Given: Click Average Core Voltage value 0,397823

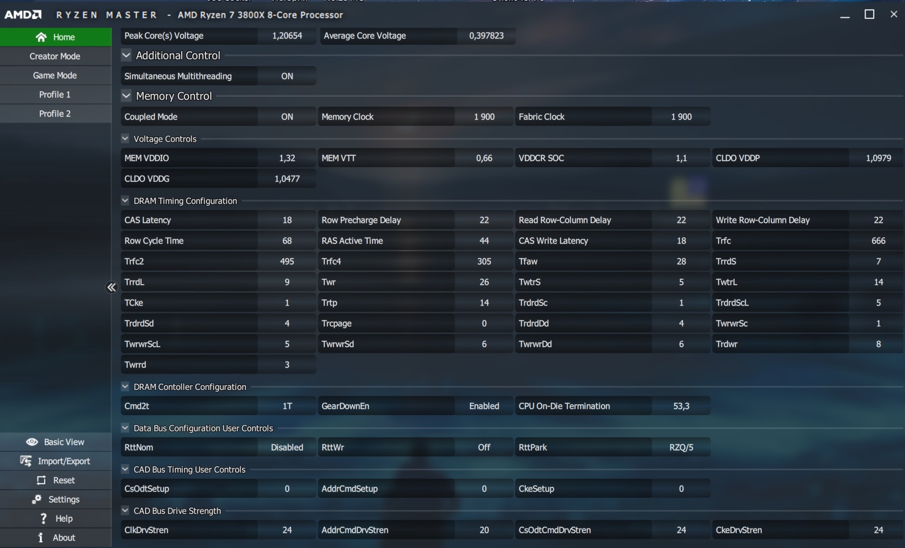Looking at the screenshot, I should [x=486, y=36].
